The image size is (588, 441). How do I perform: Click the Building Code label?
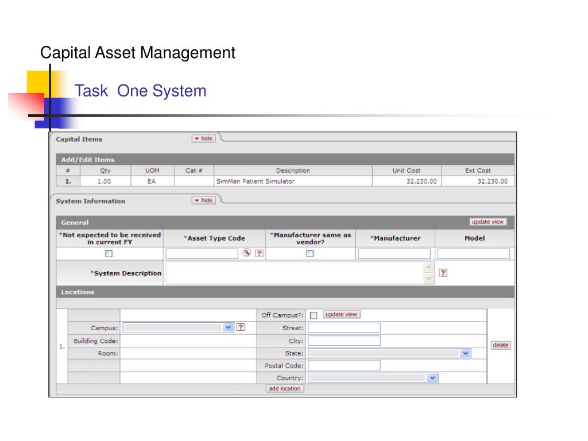point(96,341)
